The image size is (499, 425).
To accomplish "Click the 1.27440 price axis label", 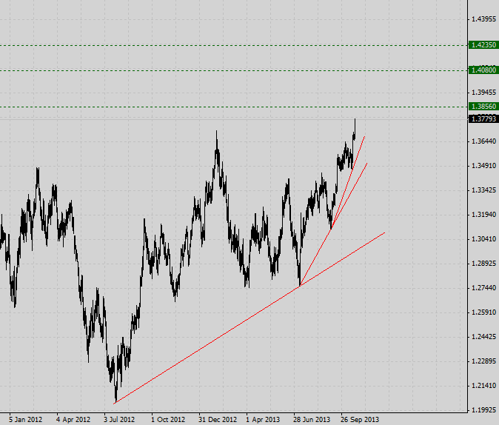I will pyautogui.click(x=483, y=288).
